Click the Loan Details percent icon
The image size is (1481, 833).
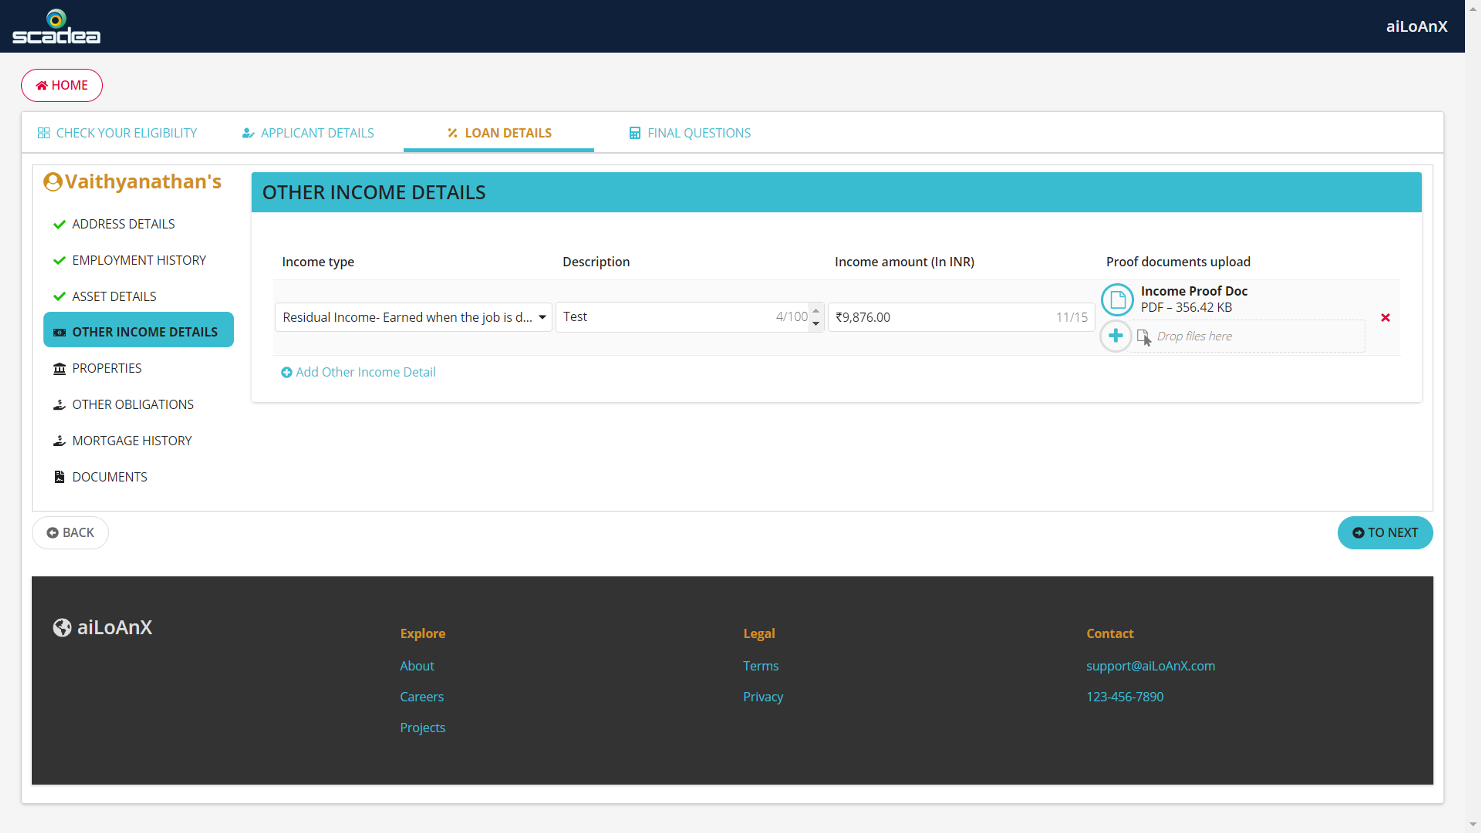pos(452,133)
